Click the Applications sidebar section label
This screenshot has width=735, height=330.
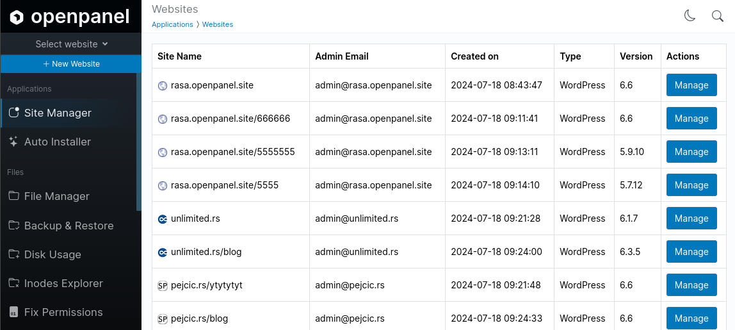29,88
